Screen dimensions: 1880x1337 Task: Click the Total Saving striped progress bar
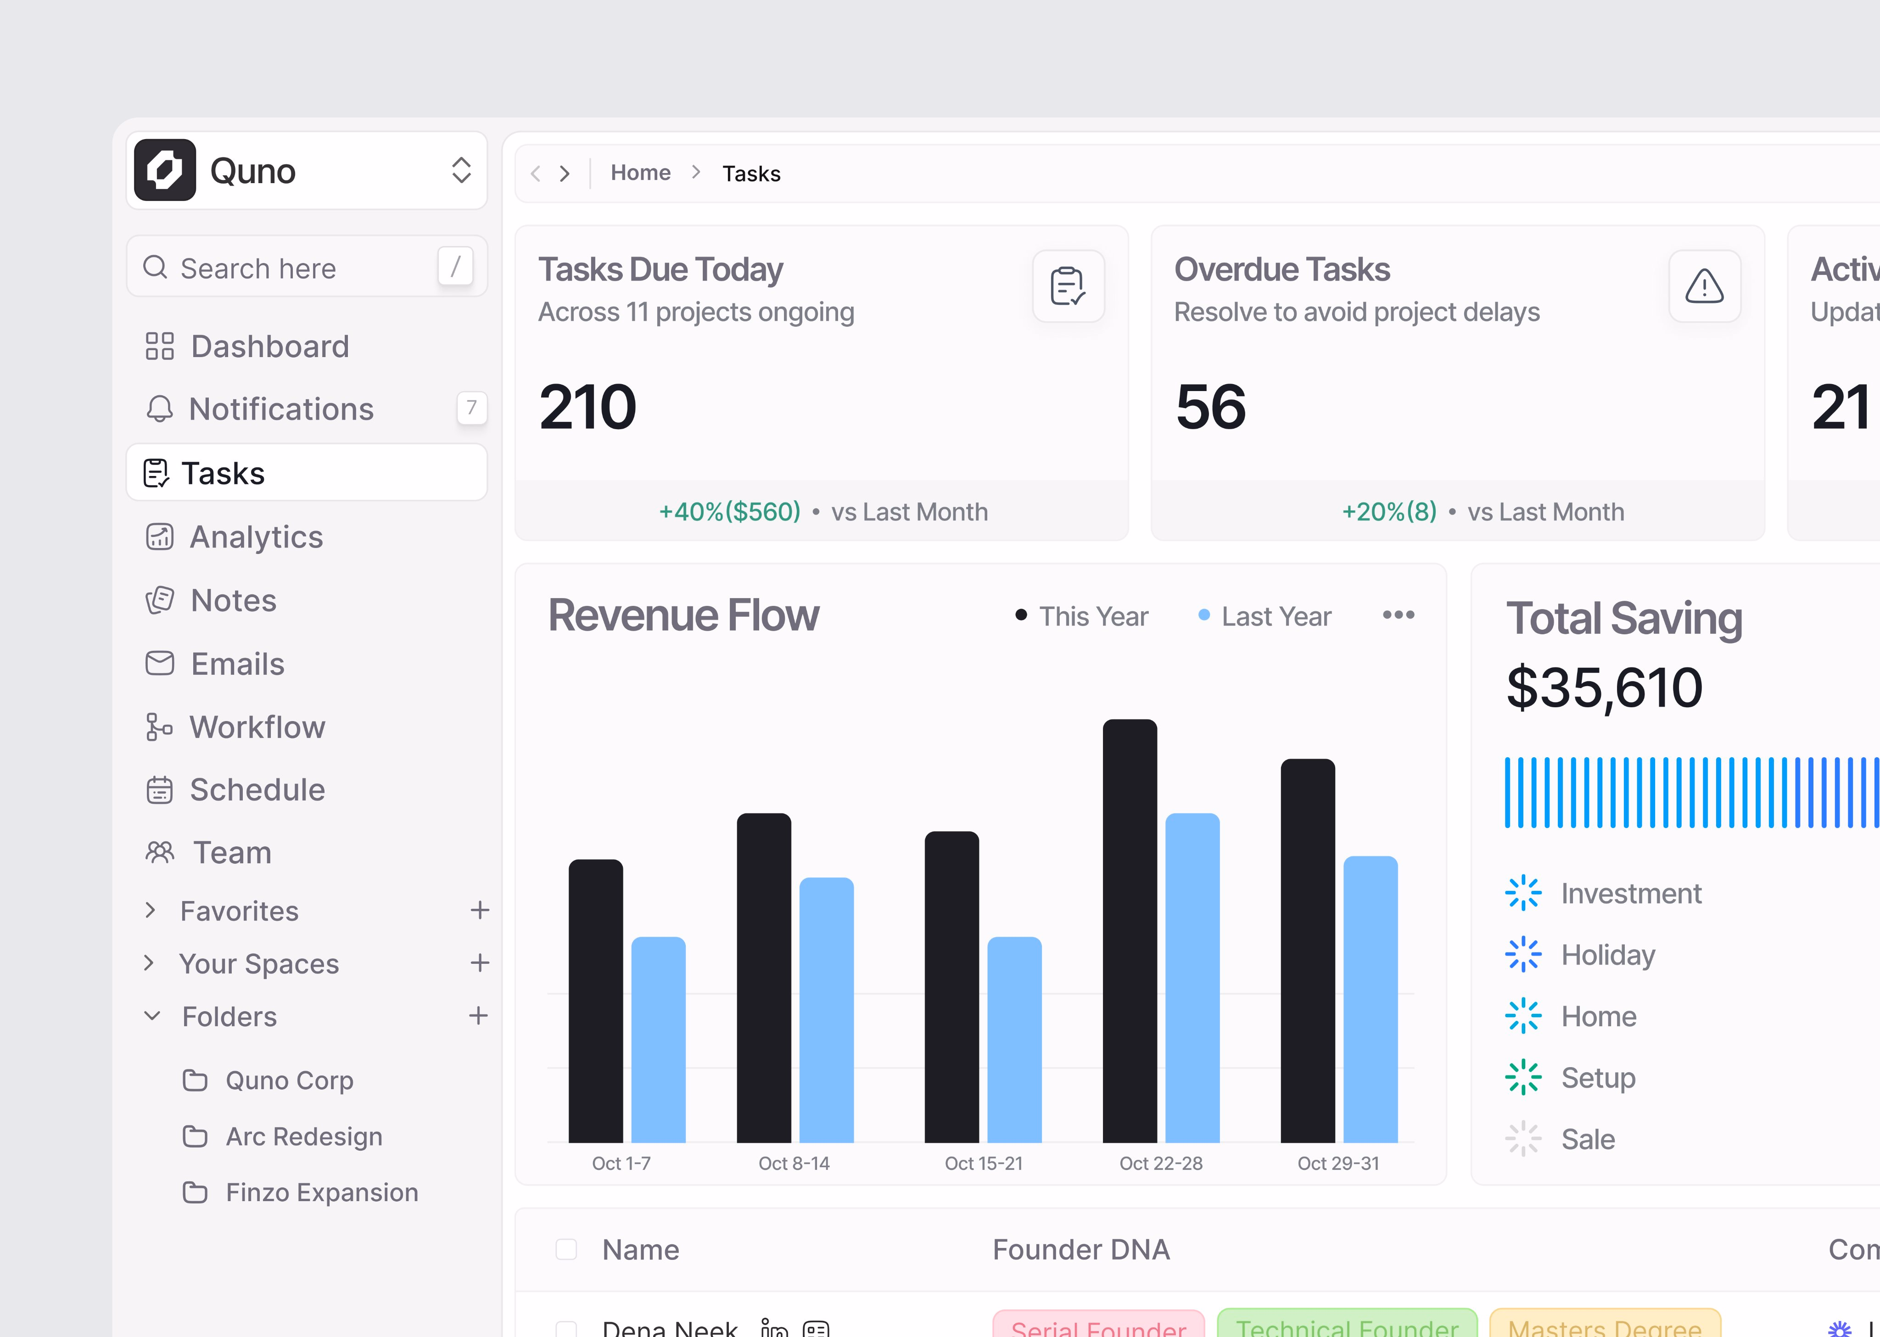click(x=1691, y=793)
